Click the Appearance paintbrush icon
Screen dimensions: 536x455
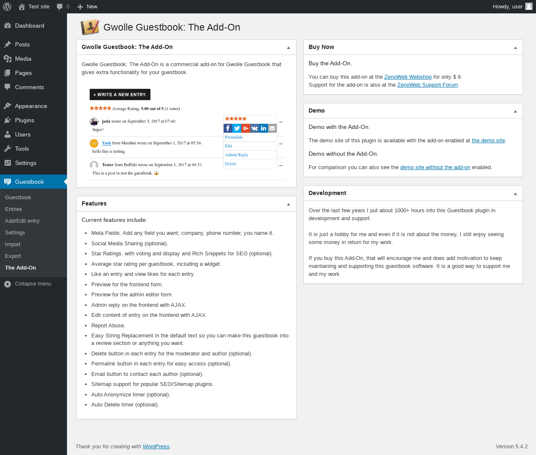[x=8, y=106]
